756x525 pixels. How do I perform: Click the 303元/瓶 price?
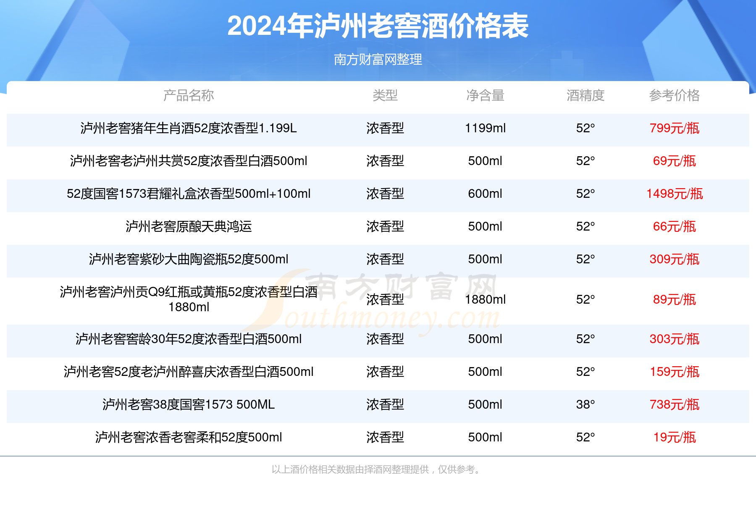click(x=675, y=339)
